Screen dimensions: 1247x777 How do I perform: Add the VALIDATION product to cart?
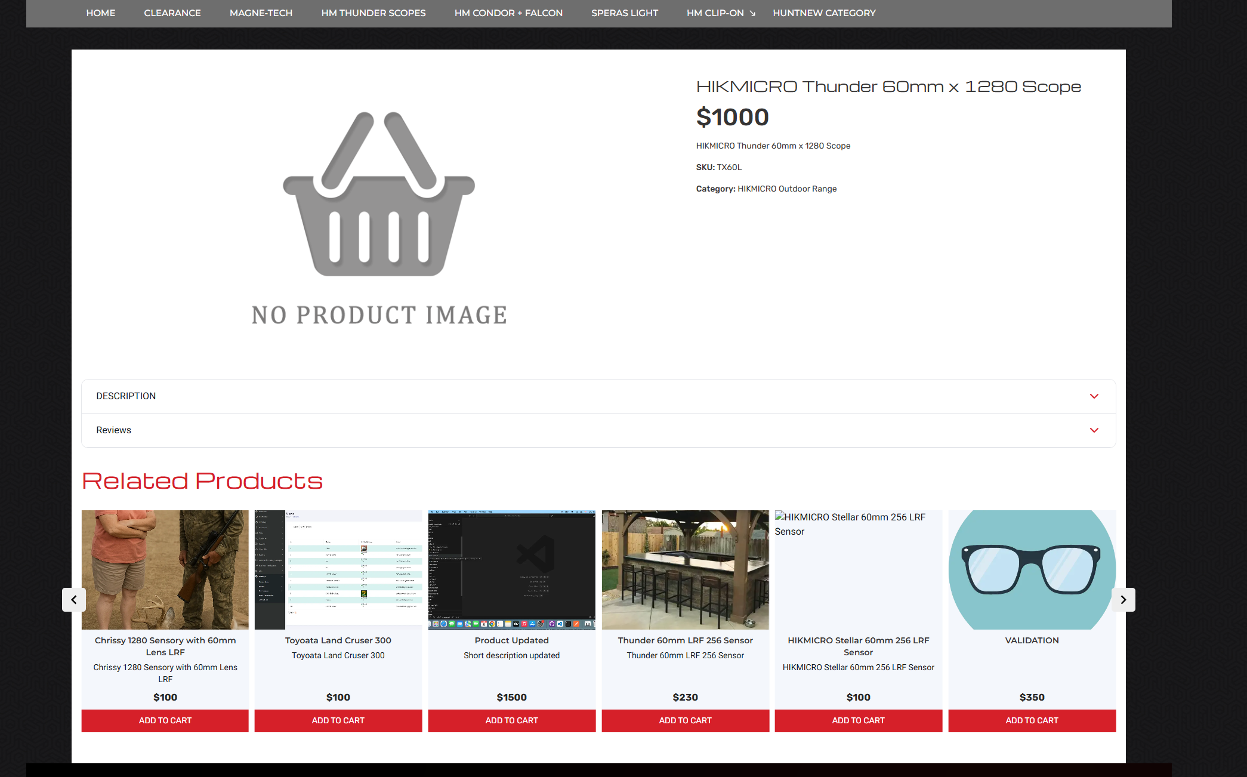tap(1032, 720)
